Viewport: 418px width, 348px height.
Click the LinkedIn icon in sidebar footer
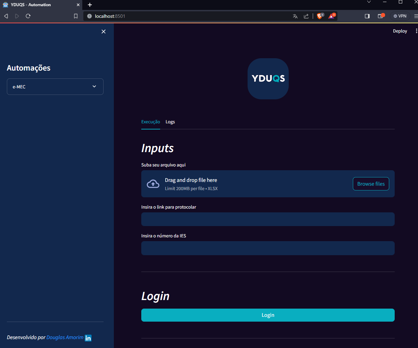[x=88, y=338]
